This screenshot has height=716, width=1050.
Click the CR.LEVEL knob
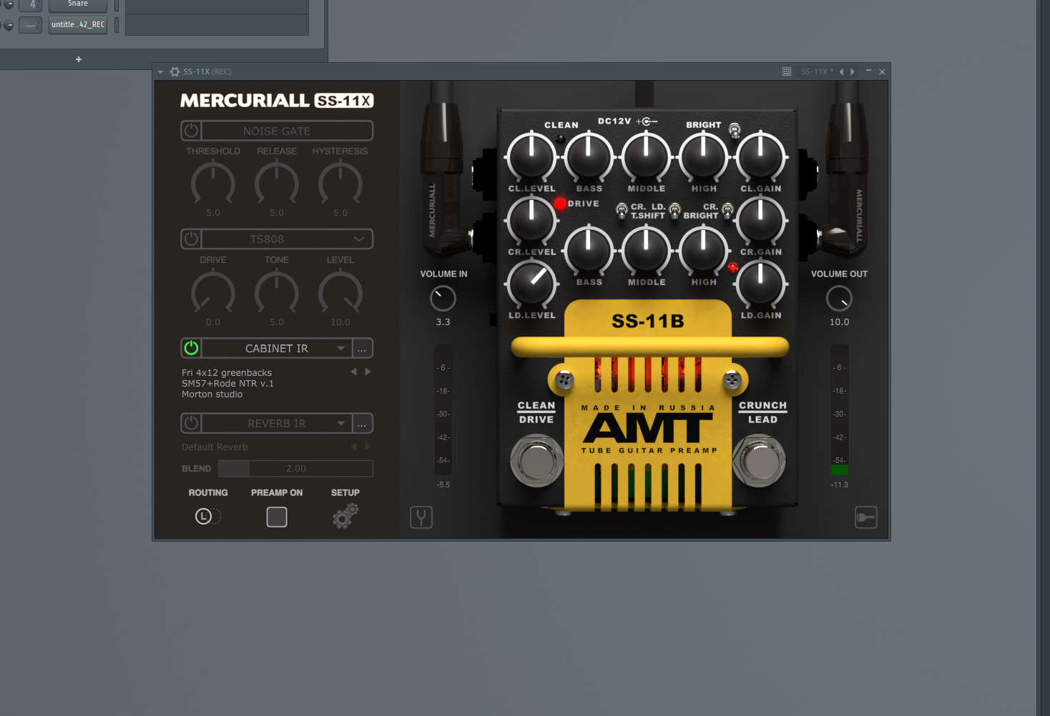click(x=531, y=220)
